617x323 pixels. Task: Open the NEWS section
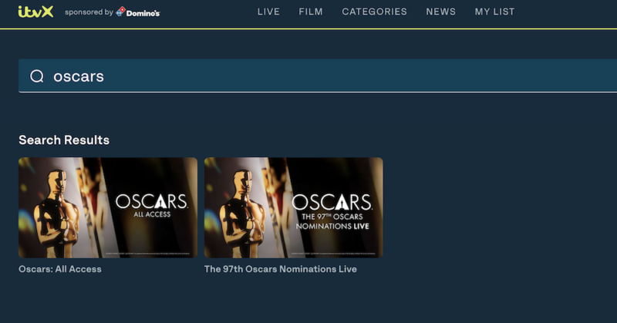[440, 12]
